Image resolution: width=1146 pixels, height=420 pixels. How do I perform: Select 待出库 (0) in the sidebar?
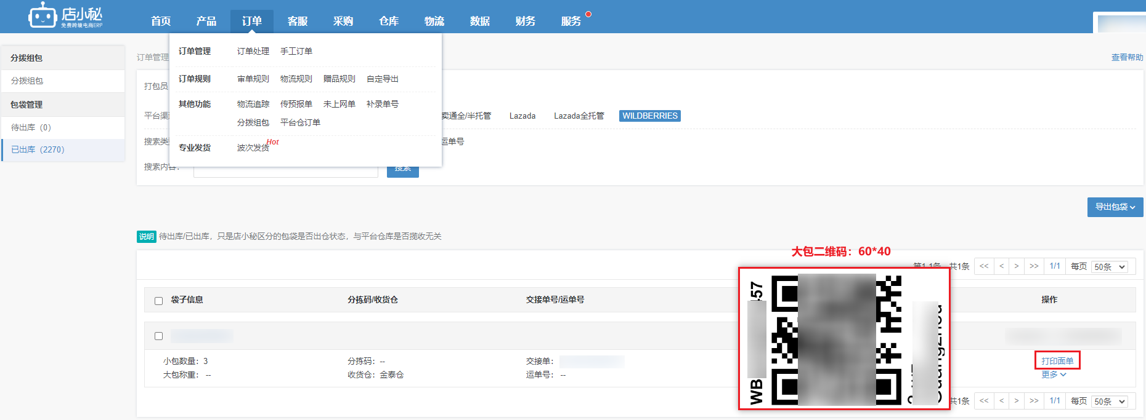(x=63, y=127)
